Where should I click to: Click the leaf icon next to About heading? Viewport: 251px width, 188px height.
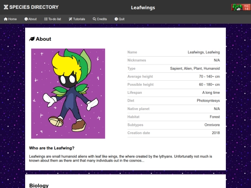tap(32, 39)
